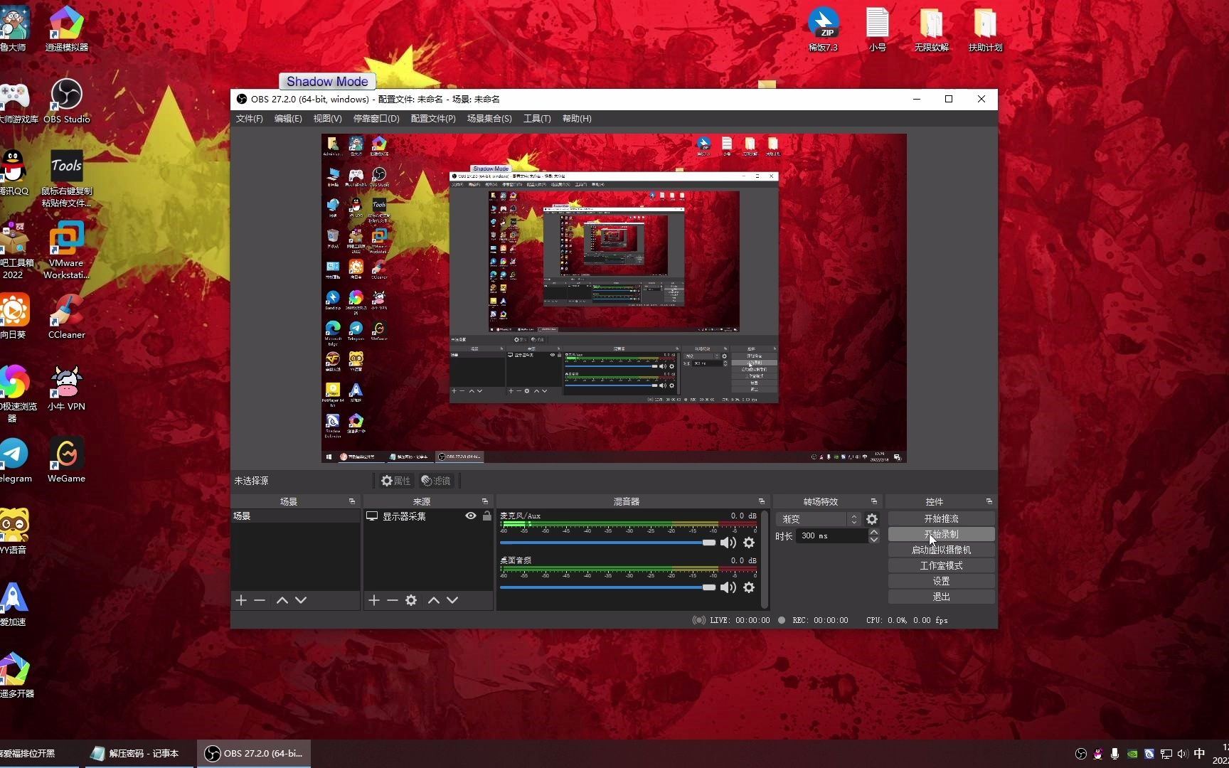
Task: Move scene up with arrow icon
Action: tap(282, 600)
